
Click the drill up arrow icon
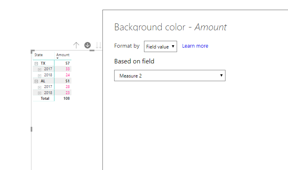76,45
